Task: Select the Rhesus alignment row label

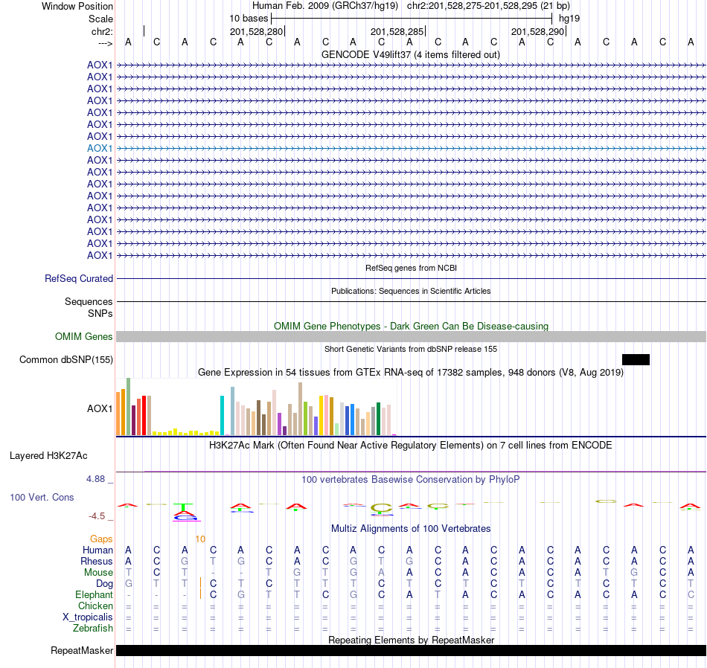Action: coord(97,562)
